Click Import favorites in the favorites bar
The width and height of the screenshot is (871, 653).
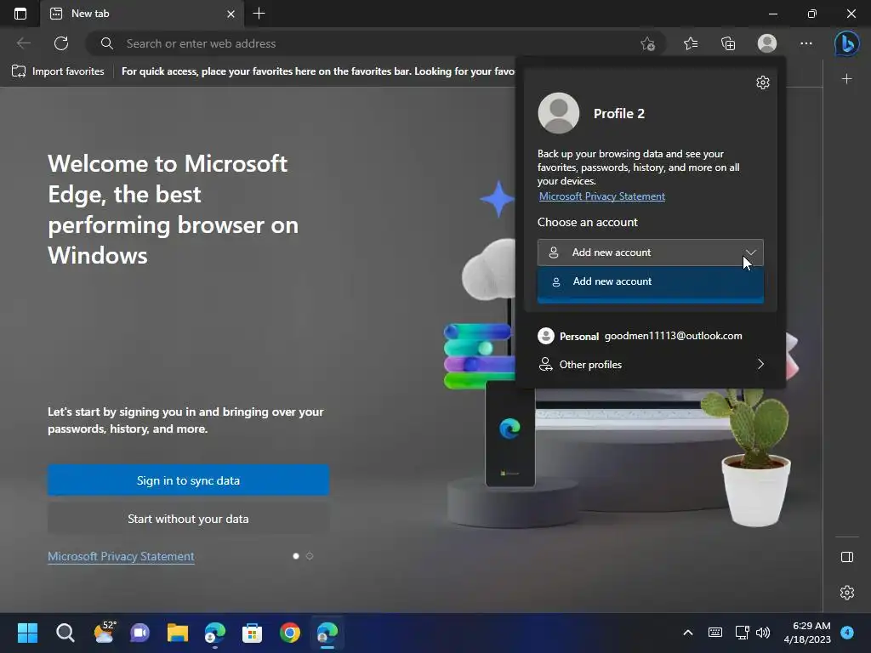[59, 71]
